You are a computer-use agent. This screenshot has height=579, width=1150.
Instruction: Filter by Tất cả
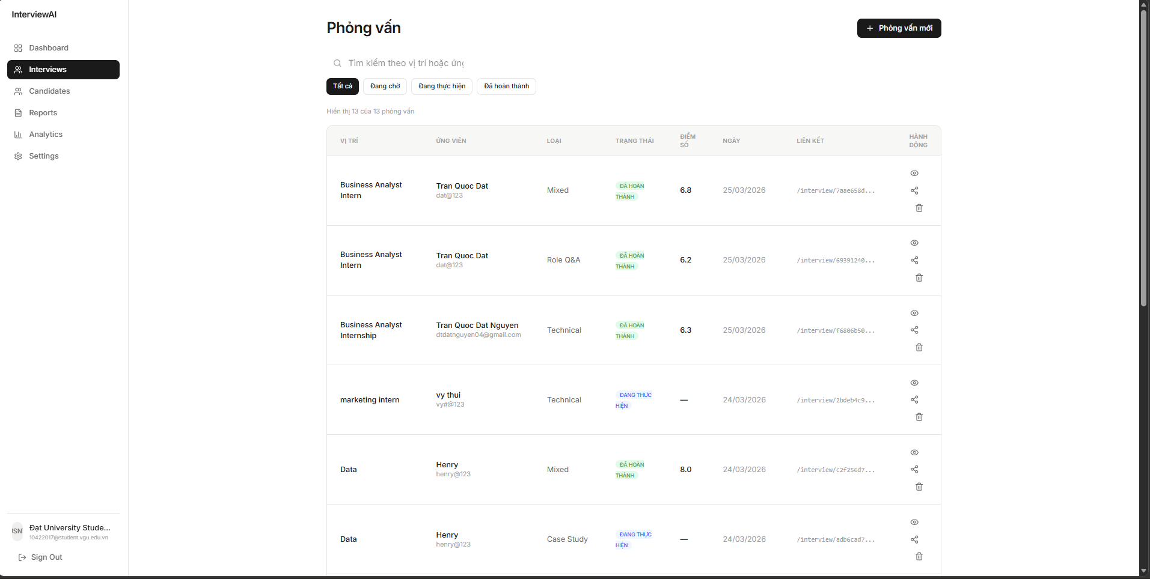343,86
